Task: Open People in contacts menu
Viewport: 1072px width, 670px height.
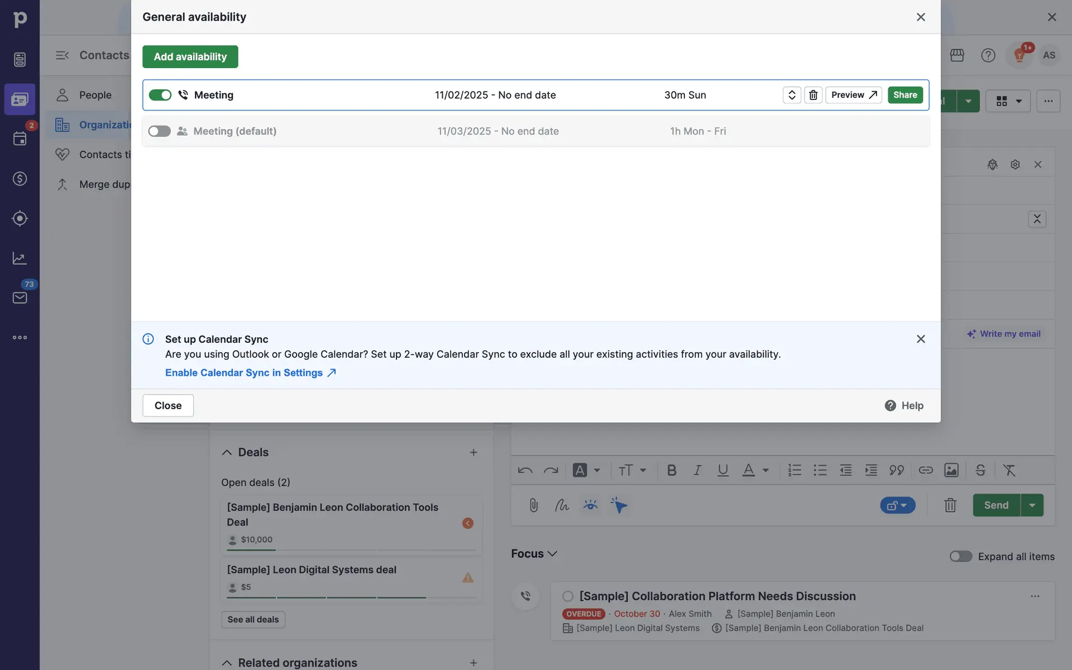Action: (x=95, y=95)
